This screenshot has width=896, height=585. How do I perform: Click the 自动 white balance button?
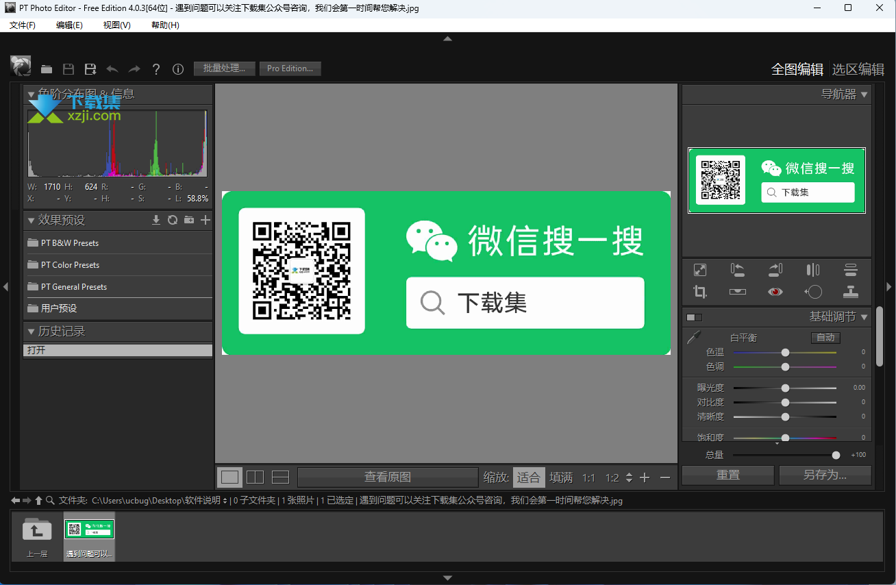point(825,337)
